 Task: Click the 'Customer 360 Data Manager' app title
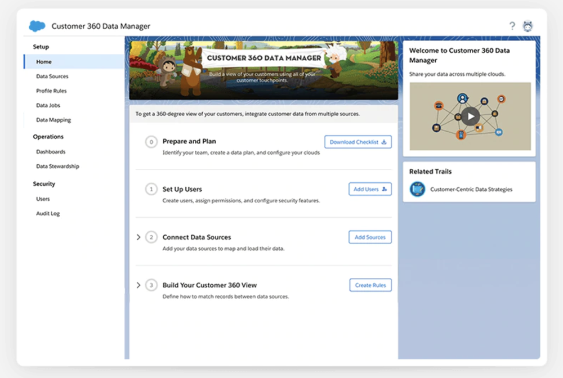point(101,26)
